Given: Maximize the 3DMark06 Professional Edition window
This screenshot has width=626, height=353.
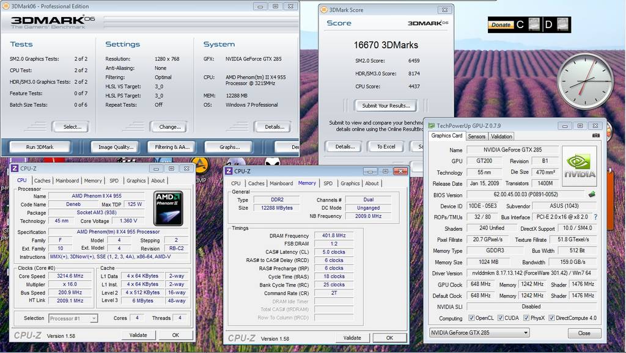Looking at the screenshot, I should click(x=276, y=6).
